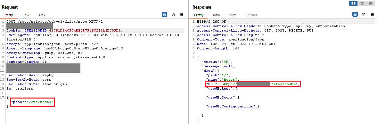Click the Response pane title

coord(202,7)
